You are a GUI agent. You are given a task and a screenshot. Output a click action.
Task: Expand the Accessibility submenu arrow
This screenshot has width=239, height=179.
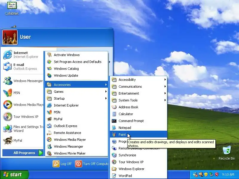165,79
